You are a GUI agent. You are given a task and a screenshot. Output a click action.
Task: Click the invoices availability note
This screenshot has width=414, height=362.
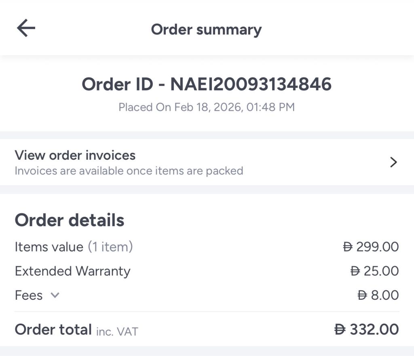pyautogui.click(x=129, y=171)
